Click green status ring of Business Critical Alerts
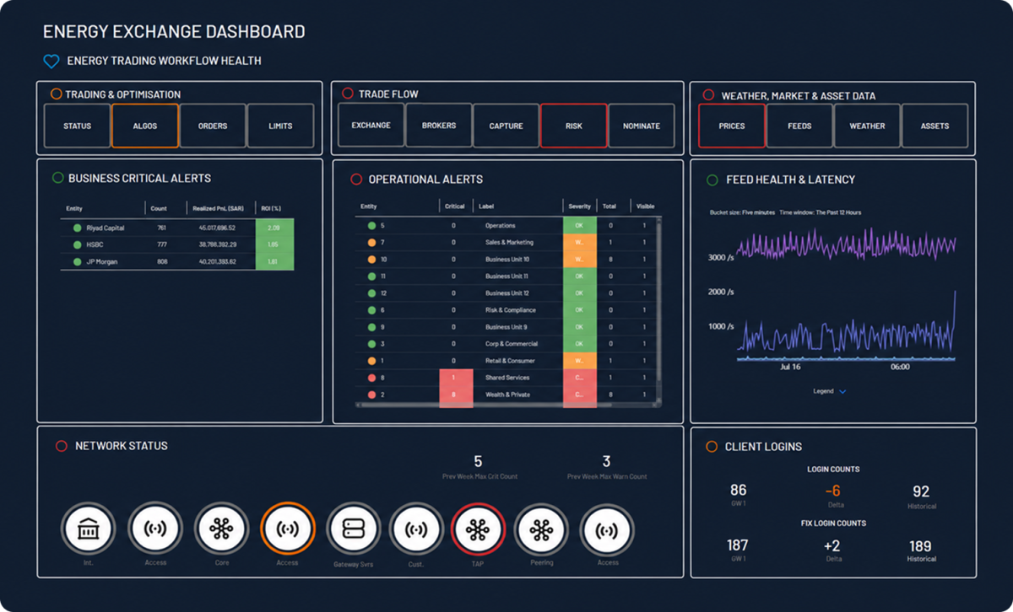Viewport: 1013px width, 612px height. click(57, 178)
